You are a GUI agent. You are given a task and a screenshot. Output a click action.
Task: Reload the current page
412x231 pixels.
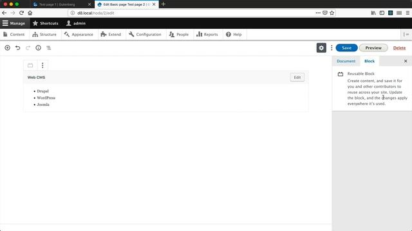pos(21,13)
